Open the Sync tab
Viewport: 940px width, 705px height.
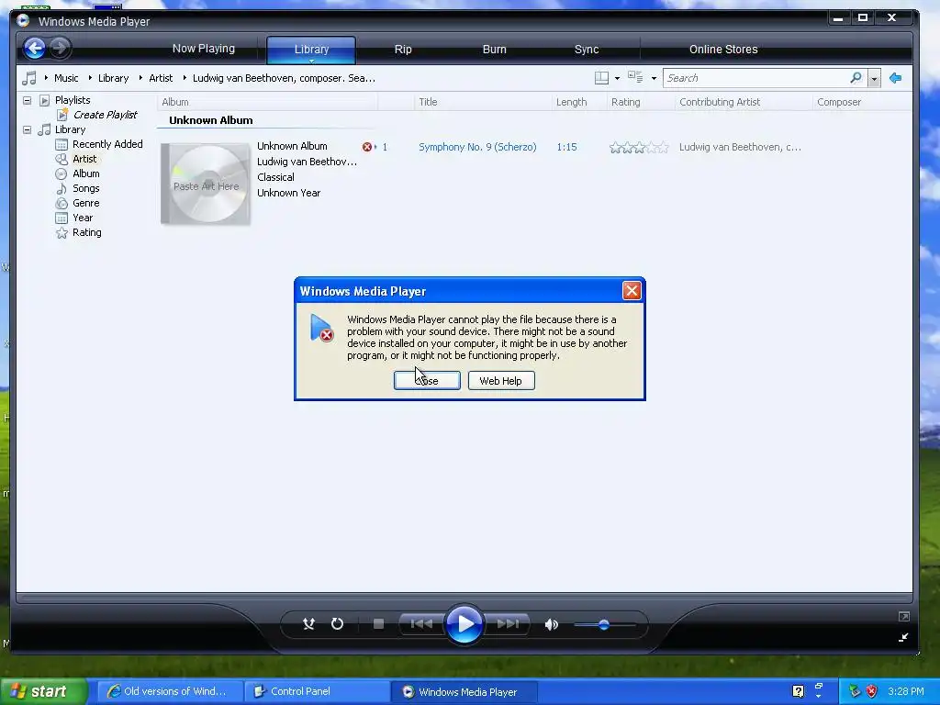(x=587, y=50)
